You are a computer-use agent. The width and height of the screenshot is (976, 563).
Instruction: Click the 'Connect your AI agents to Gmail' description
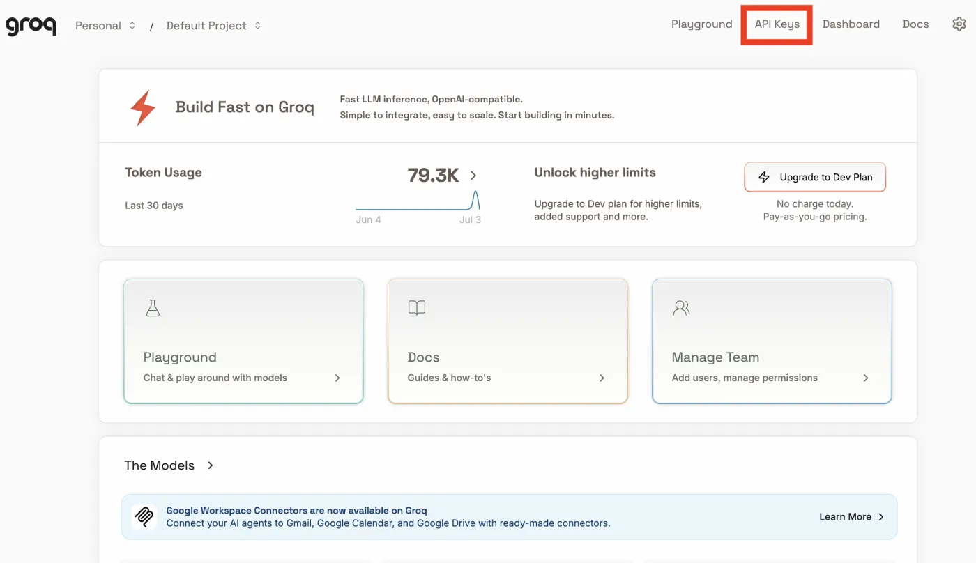(388, 523)
